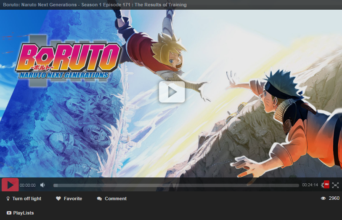Click the total duration 00:24:14

(310, 185)
